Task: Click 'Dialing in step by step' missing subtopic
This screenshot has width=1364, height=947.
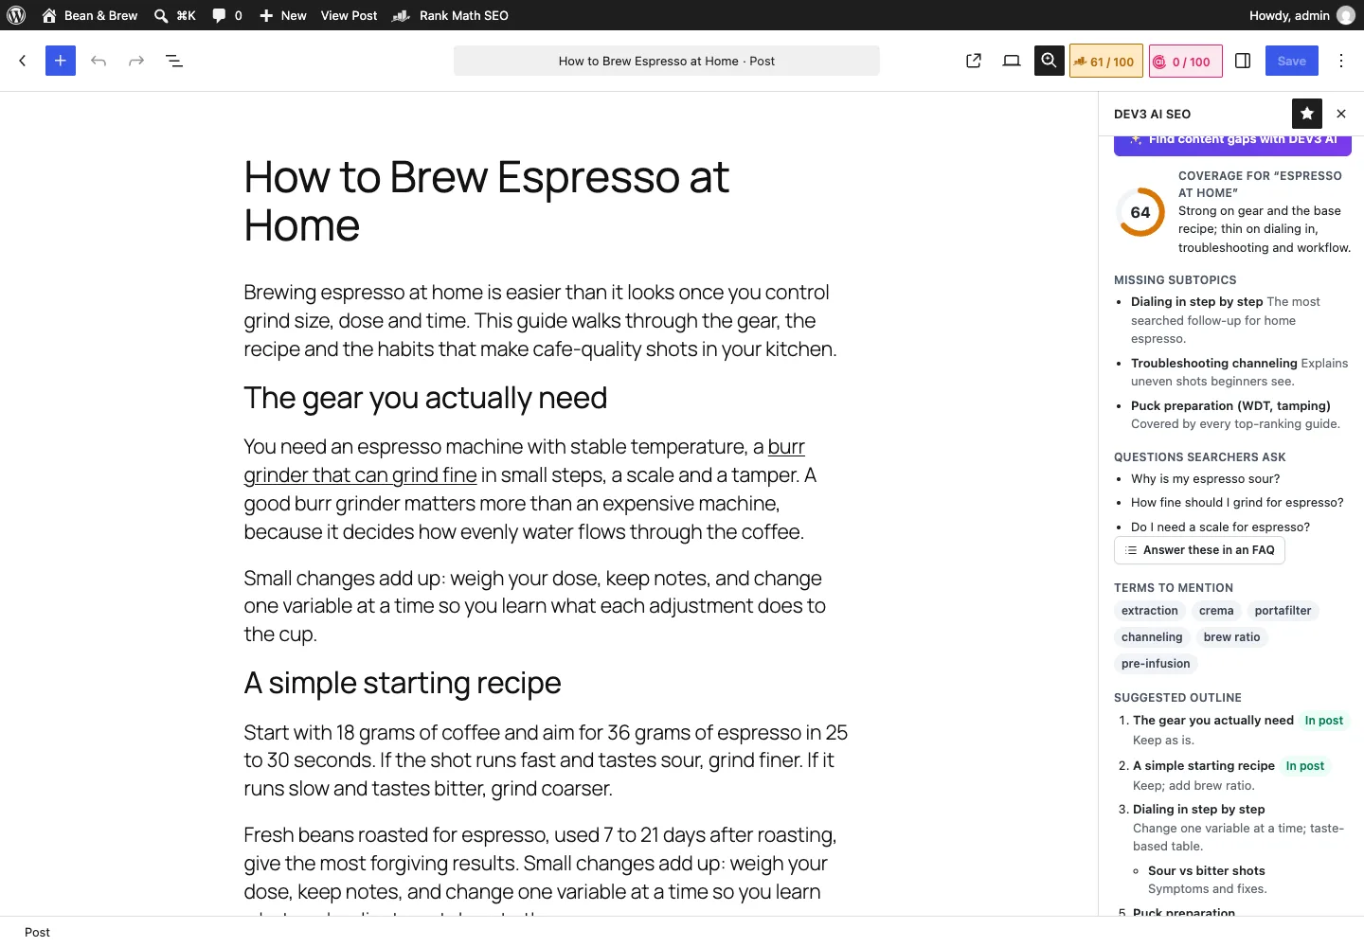Action: point(1196,302)
